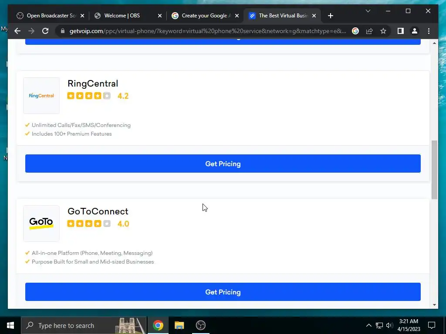Open a new browser tab
Image resolution: width=446 pixels, height=334 pixels.
point(330,16)
